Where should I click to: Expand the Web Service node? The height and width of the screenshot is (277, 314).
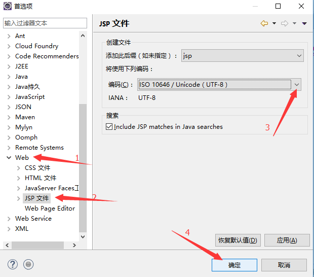(x=9, y=219)
